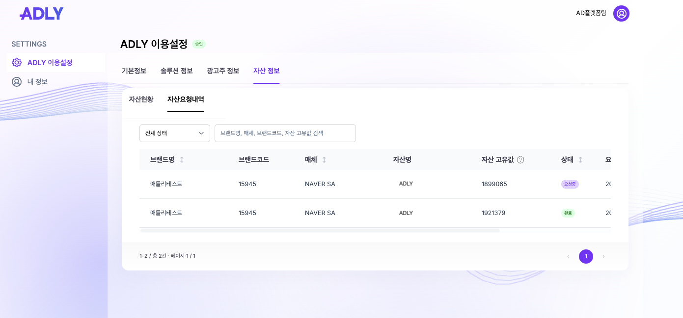Sort by 매체 column arrows
Screen dimensions: 683x318
click(x=324, y=160)
